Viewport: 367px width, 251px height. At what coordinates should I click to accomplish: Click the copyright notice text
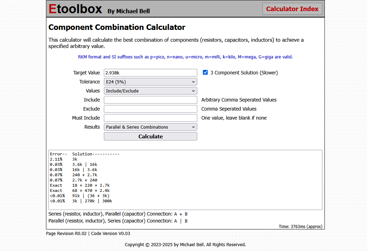(185, 244)
